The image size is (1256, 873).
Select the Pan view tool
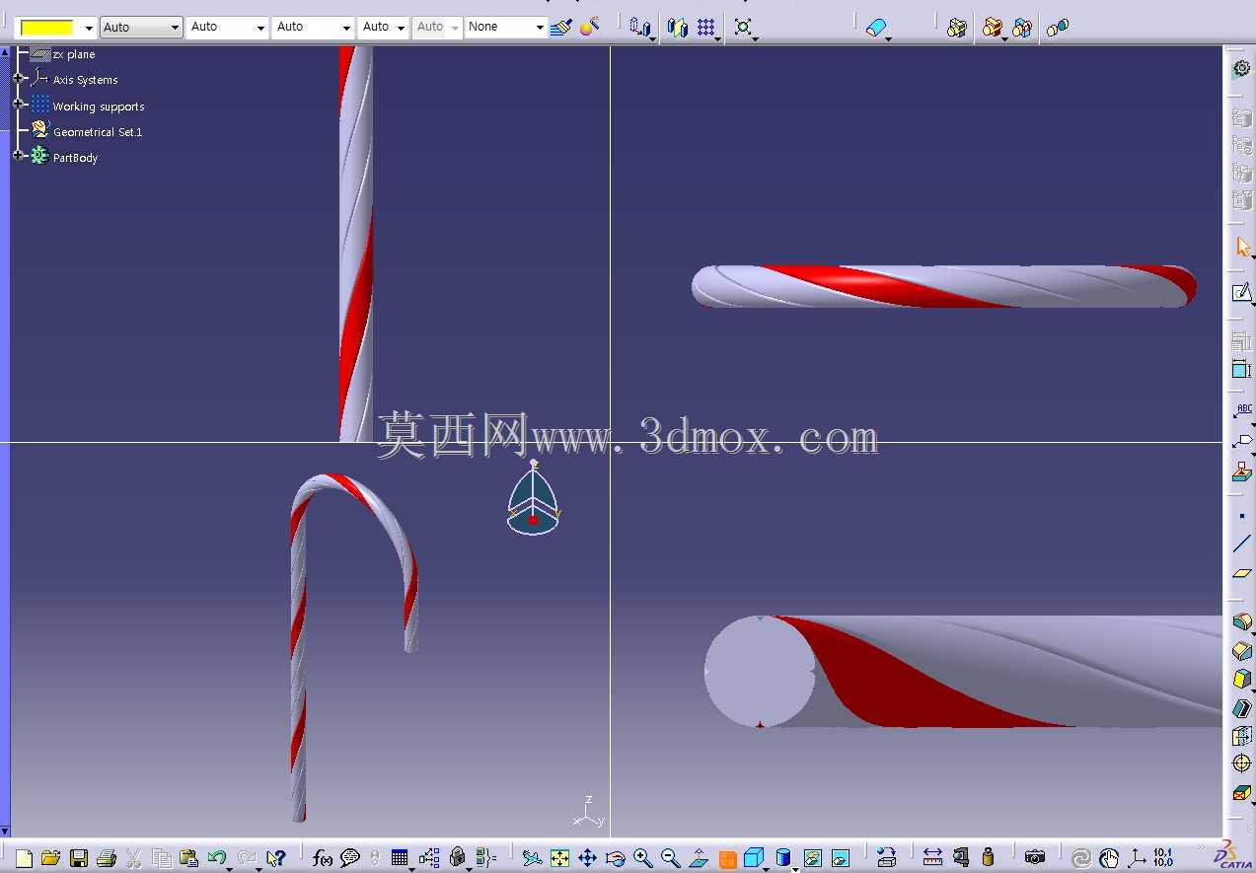[587, 858]
